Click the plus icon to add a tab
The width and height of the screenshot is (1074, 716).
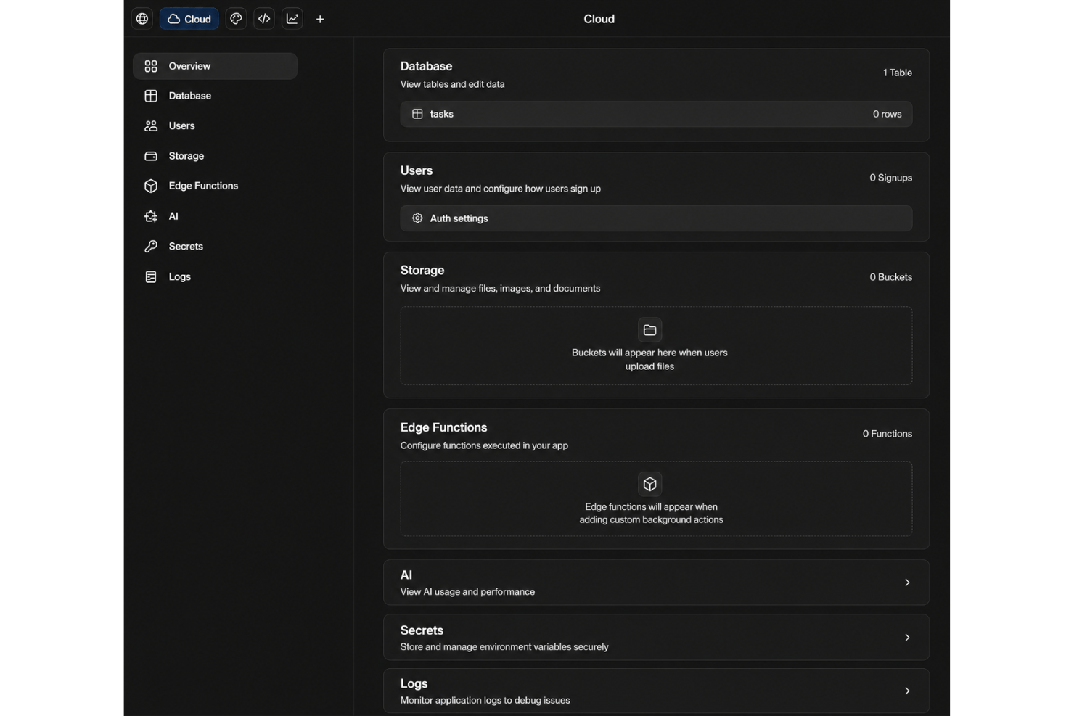point(320,19)
